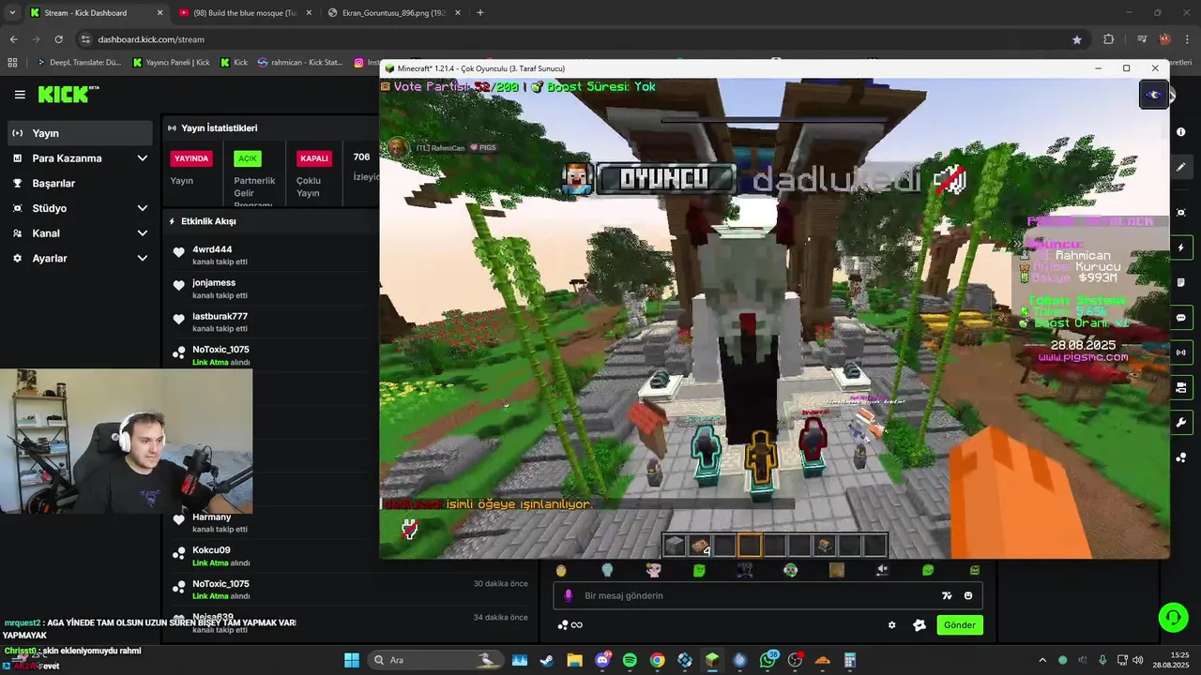Click the info icon in right panel
This screenshot has width=1201, height=675.
pyautogui.click(x=1180, y=132)
